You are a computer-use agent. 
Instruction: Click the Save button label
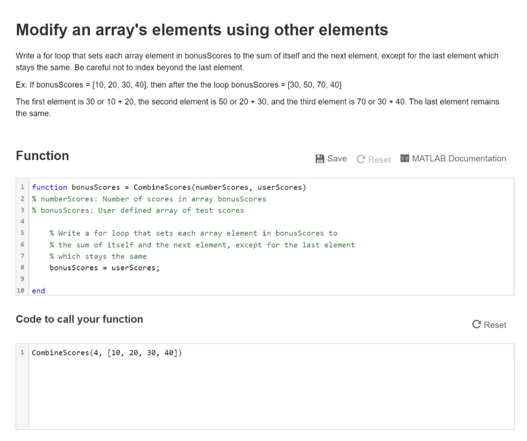(x=337, y=158)
